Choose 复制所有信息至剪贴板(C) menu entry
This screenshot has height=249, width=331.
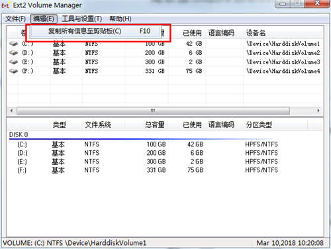click(x=95, y=31)
